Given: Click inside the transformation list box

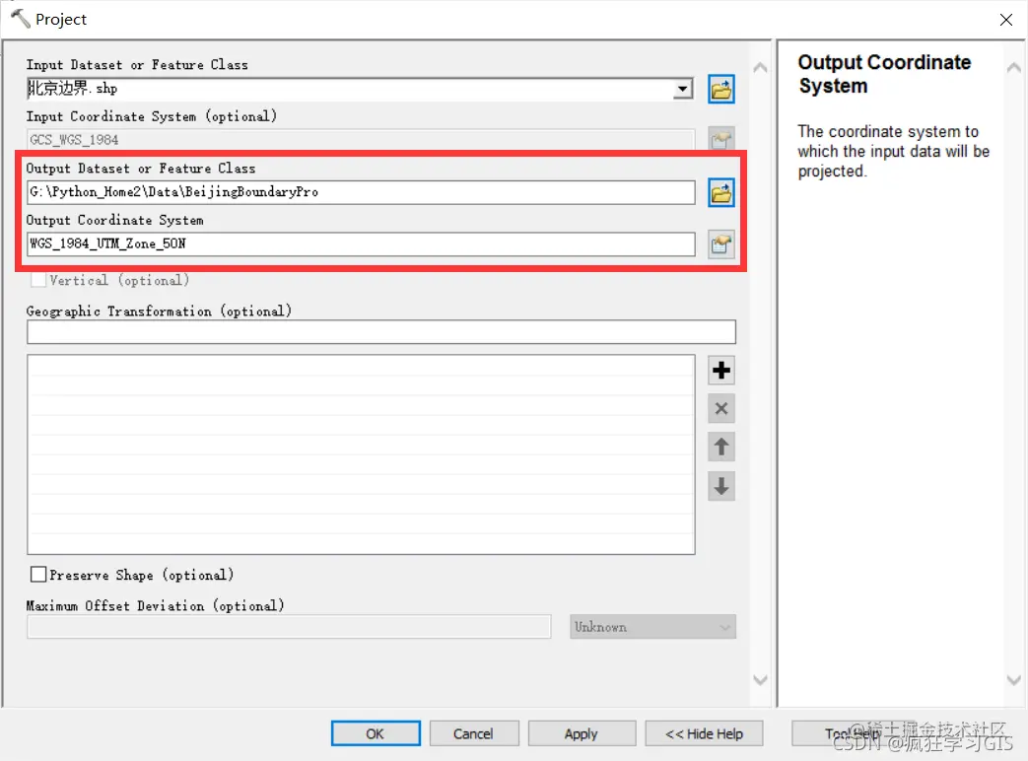Looking at the screenshot, I should click(361, 454).
